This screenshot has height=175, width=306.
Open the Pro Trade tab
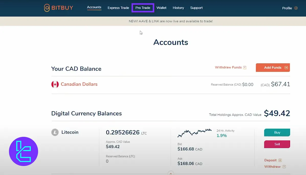pos(143,8)
